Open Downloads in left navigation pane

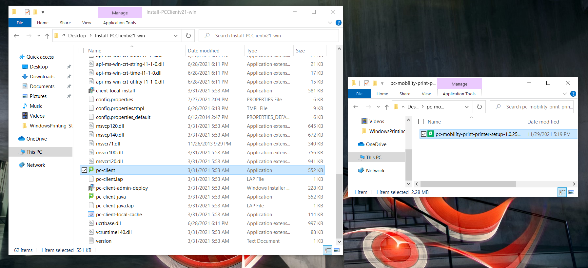point(42,76)
